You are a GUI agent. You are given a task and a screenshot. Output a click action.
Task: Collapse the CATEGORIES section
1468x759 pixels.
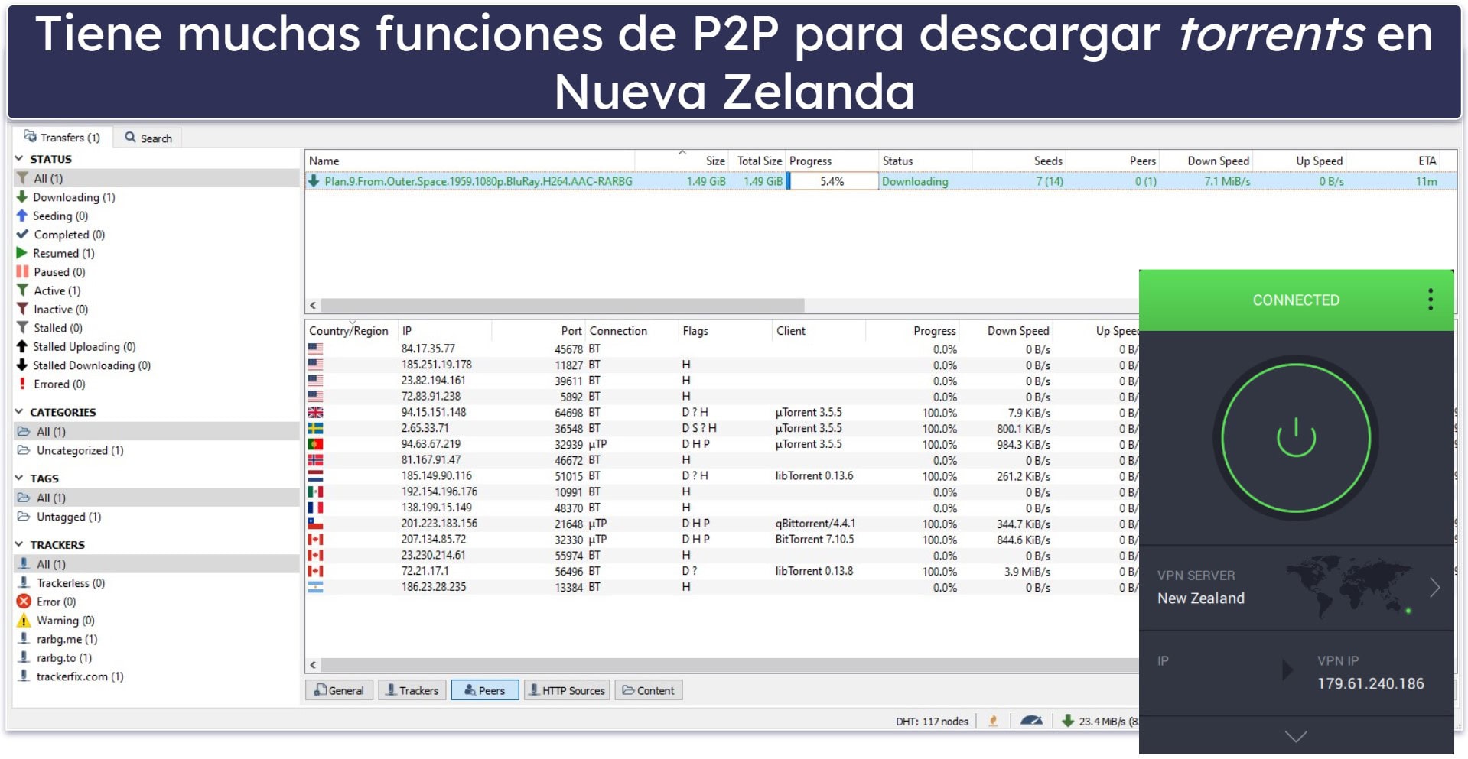coord(19,412)
